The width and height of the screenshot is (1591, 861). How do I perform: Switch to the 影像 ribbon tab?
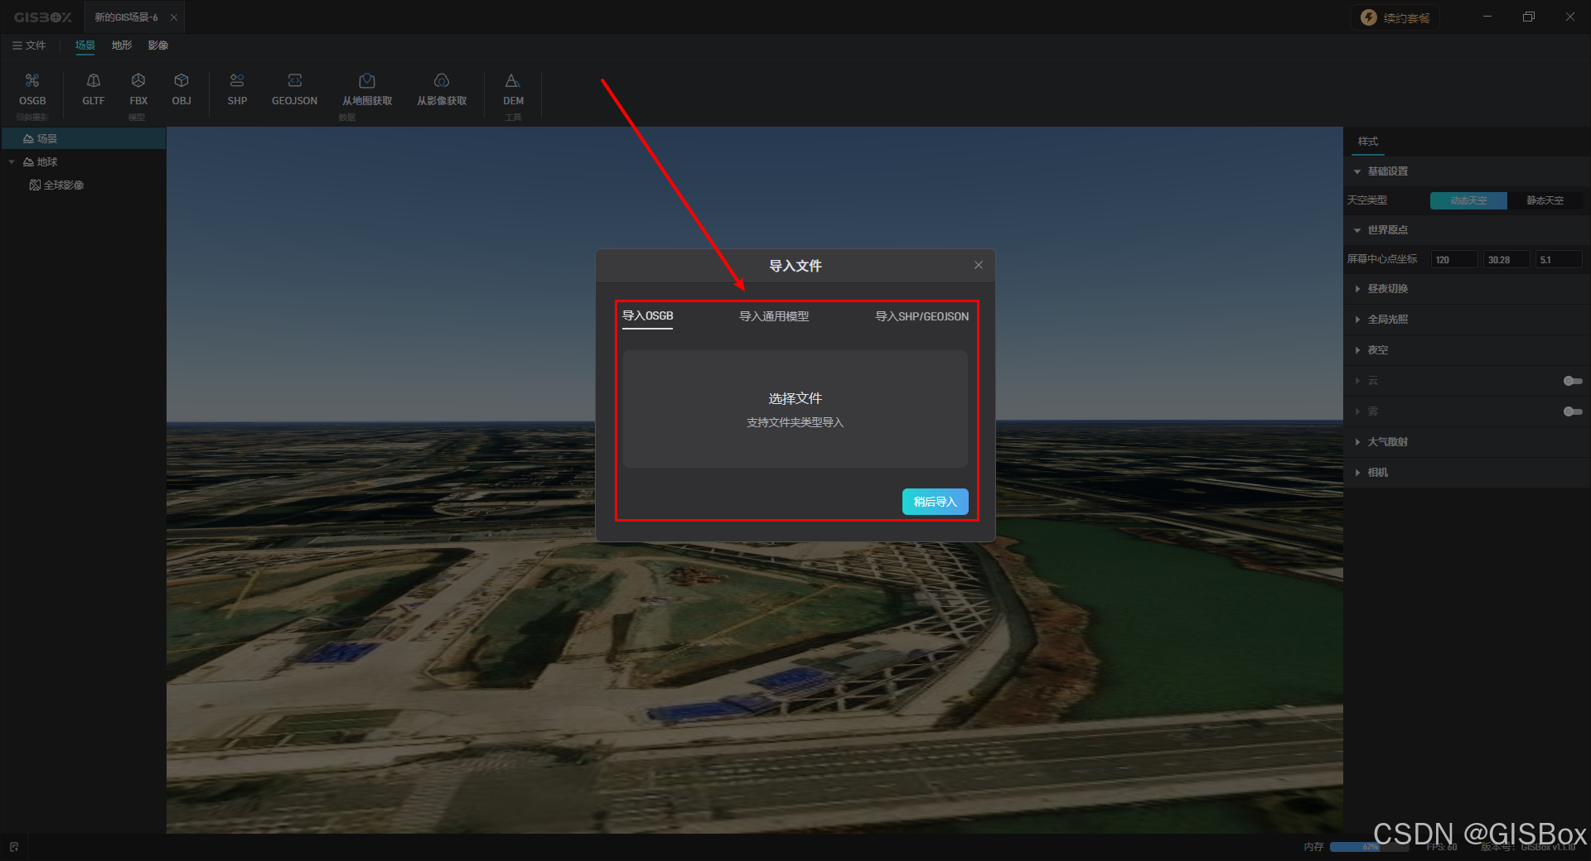coord(158,46)
